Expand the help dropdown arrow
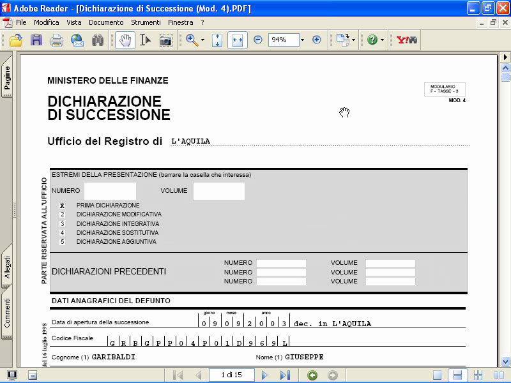This screenshot has height=383, width=511. [382, 40]
